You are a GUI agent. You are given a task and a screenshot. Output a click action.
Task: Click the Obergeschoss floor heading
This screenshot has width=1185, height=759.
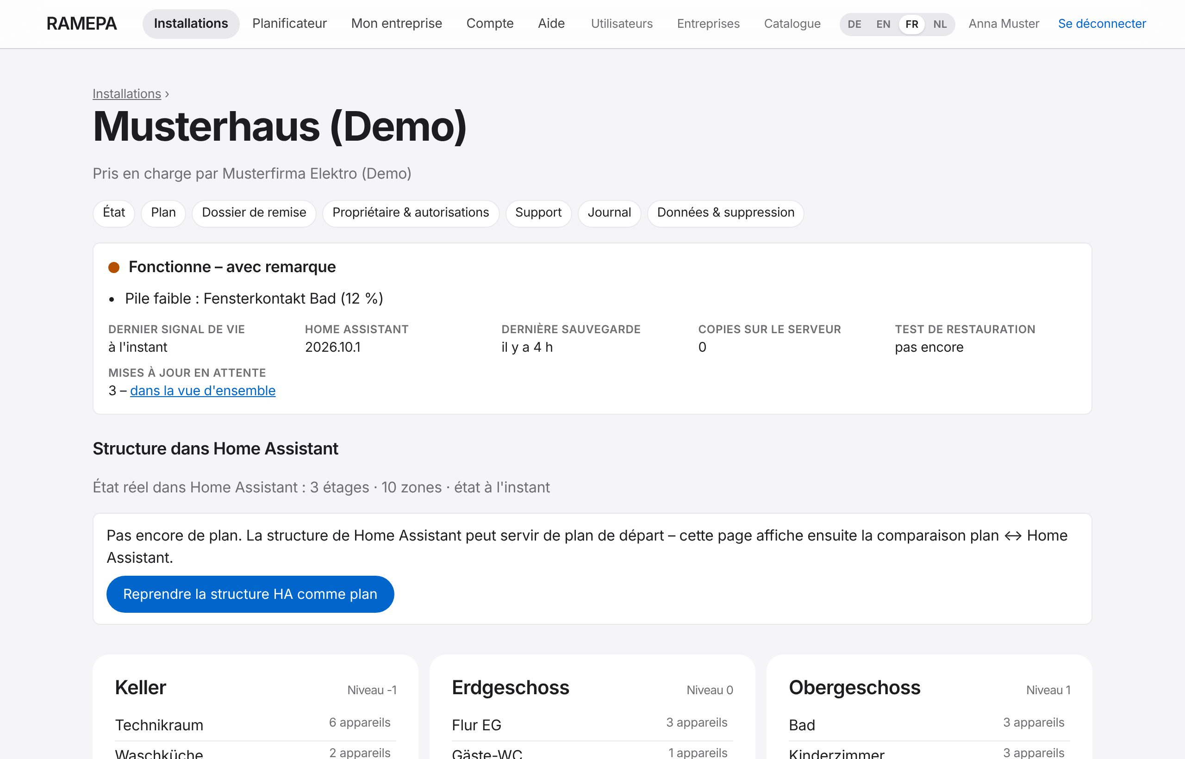[854, 688]
